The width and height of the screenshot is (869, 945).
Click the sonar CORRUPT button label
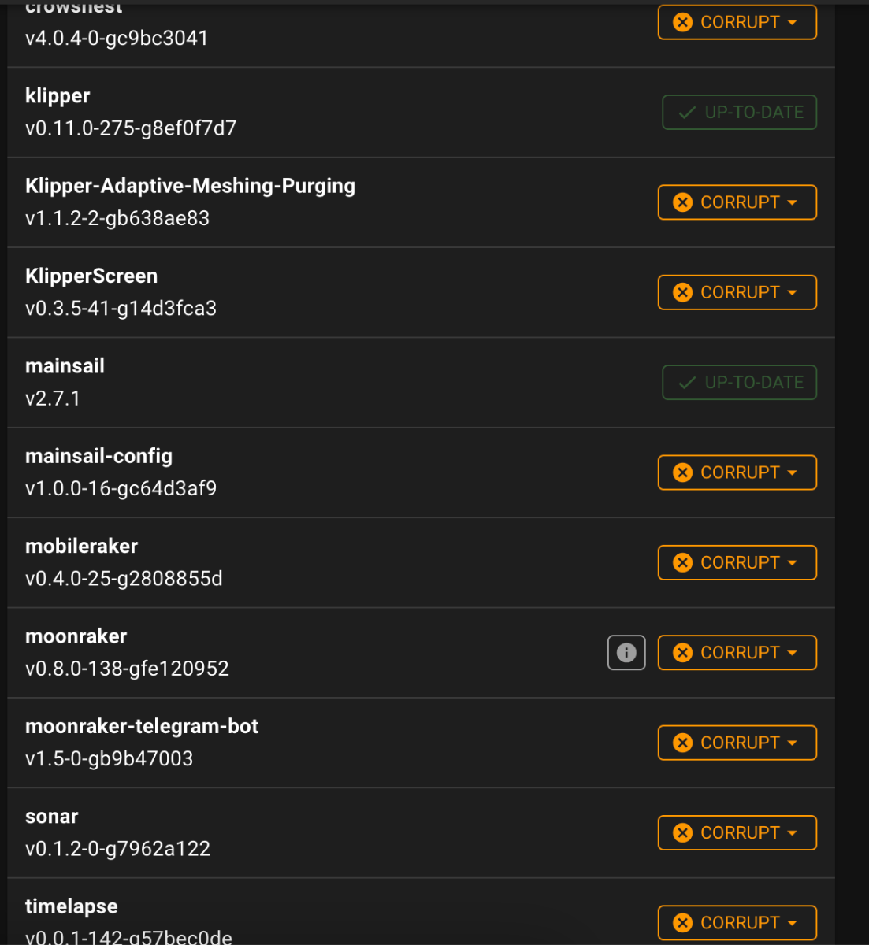coord(740,832)
